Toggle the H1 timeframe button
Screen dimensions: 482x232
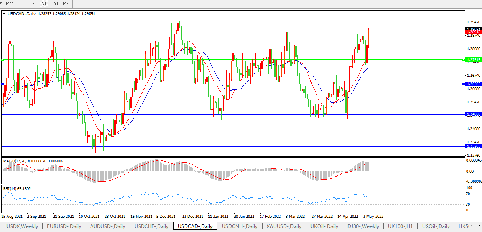21,4
